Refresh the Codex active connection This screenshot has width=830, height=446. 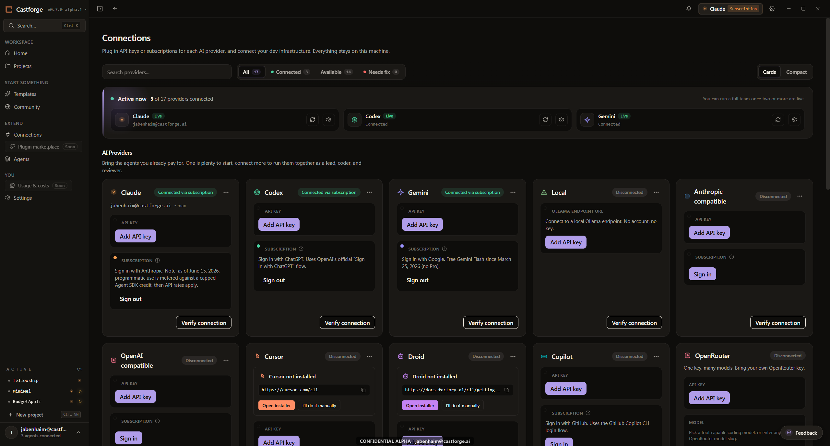coord(545,120)
